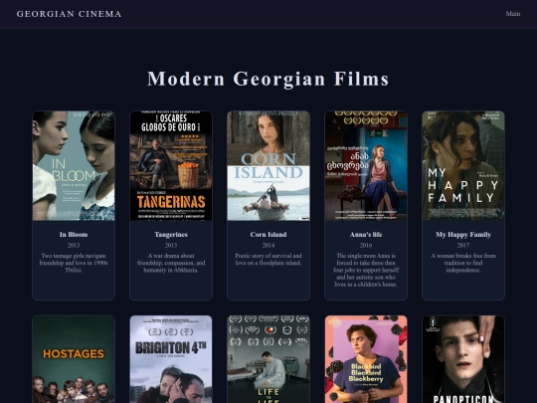Select the My Happy Family title
The width and height of the screenshot is (537, 403).
tap(463, 235)
